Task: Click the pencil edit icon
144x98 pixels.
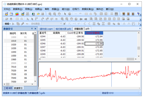Action: (23, 24)
